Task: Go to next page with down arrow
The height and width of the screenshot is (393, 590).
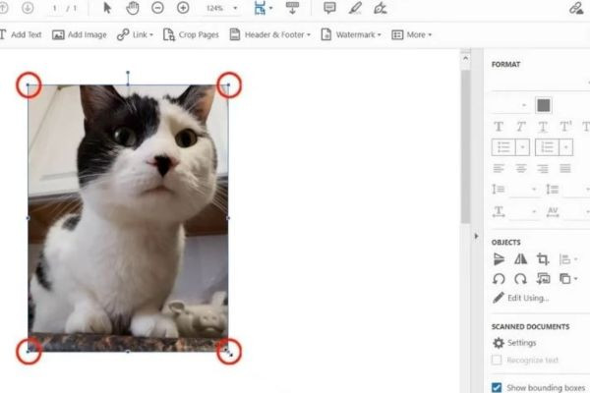Action: click(28, 8)
